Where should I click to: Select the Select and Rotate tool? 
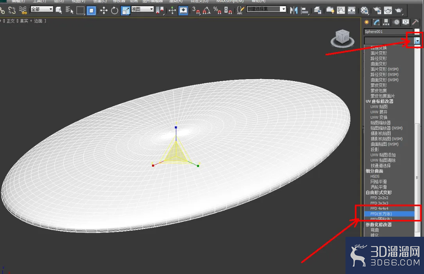pyautogui.click(x=114, y=11)
